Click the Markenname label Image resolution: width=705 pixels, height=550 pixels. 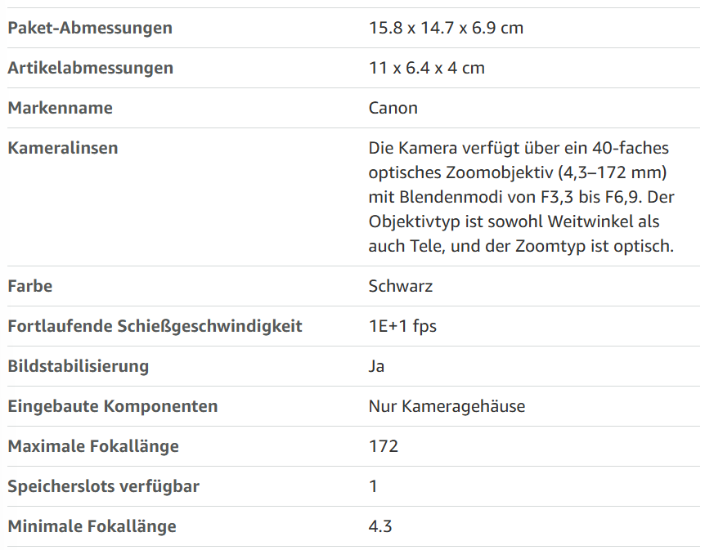(61, 108)
